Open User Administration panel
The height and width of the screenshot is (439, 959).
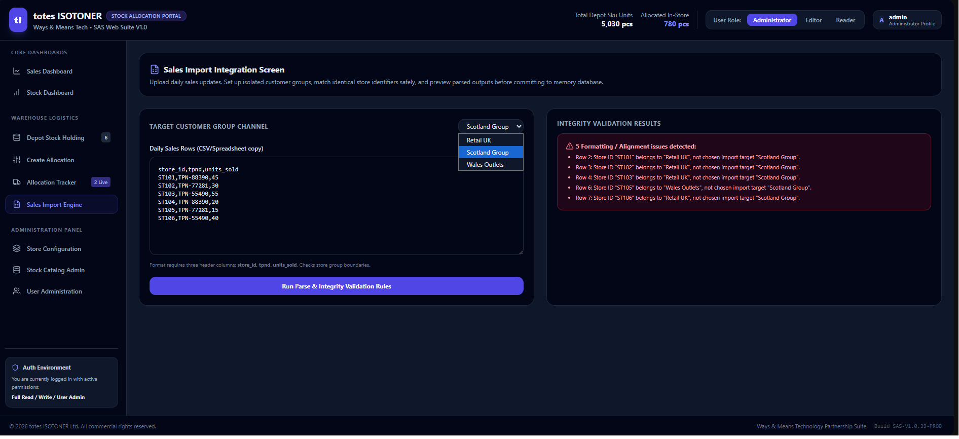(61, 291)
